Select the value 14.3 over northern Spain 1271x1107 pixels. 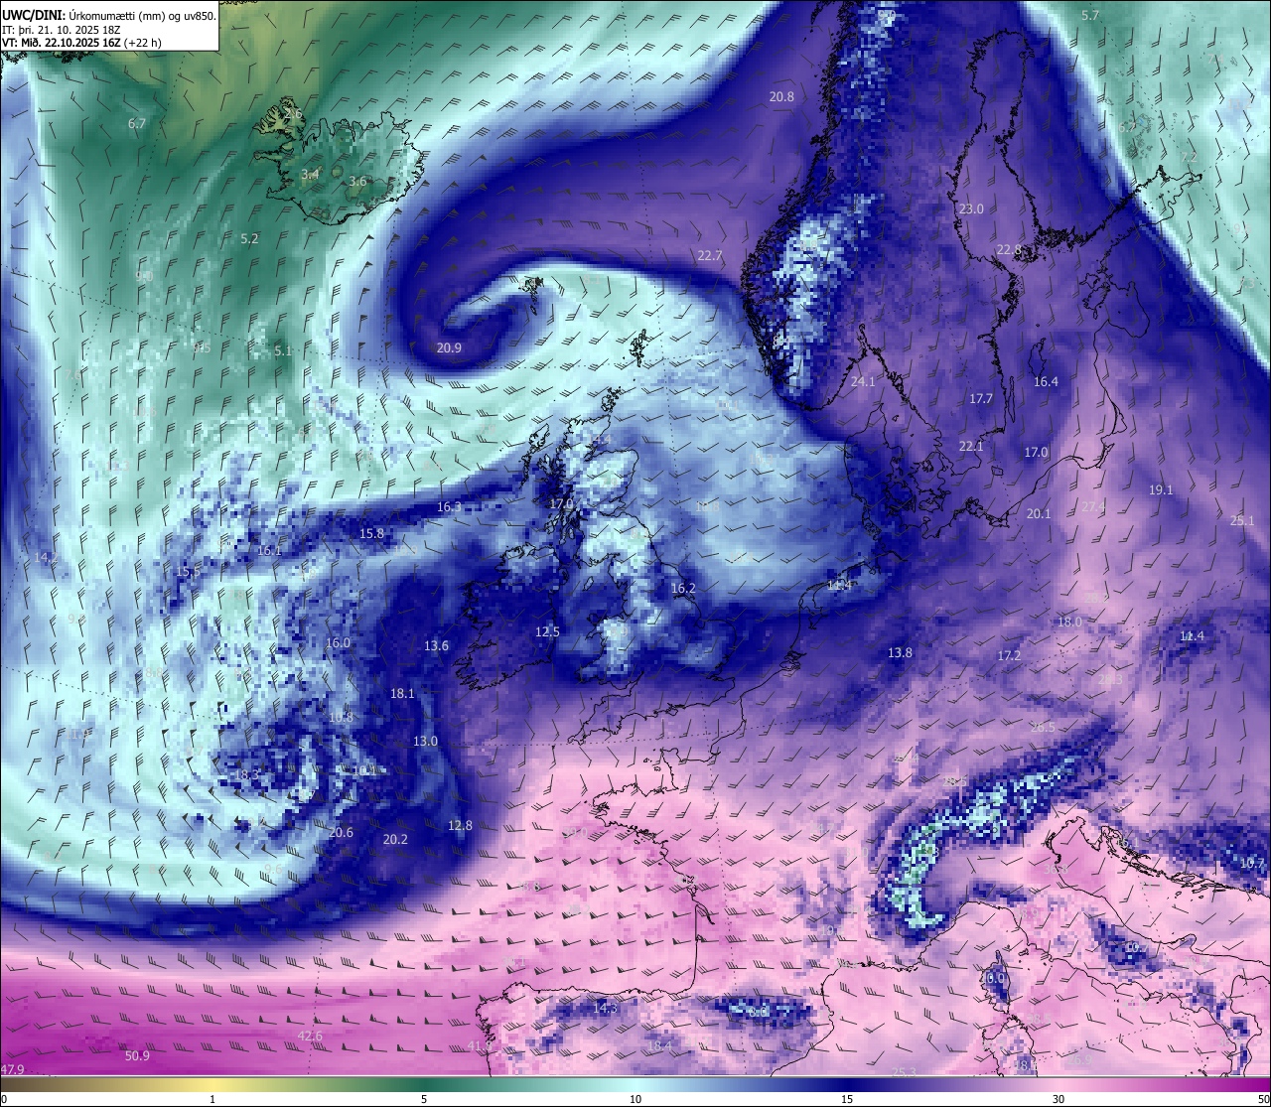(606, 1009)
